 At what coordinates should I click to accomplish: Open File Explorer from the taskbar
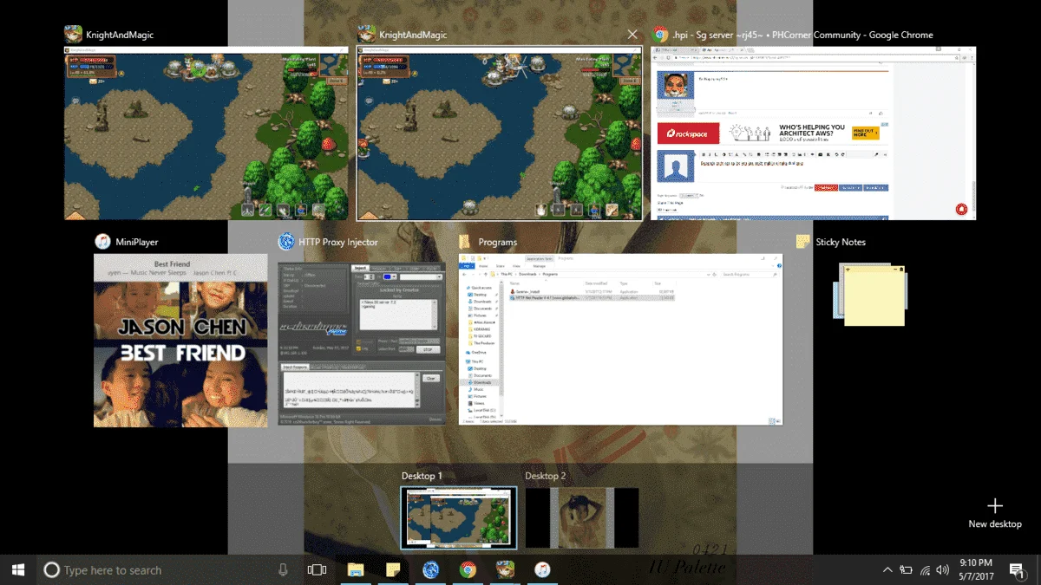pyautogui.click(x=356, y=569)
